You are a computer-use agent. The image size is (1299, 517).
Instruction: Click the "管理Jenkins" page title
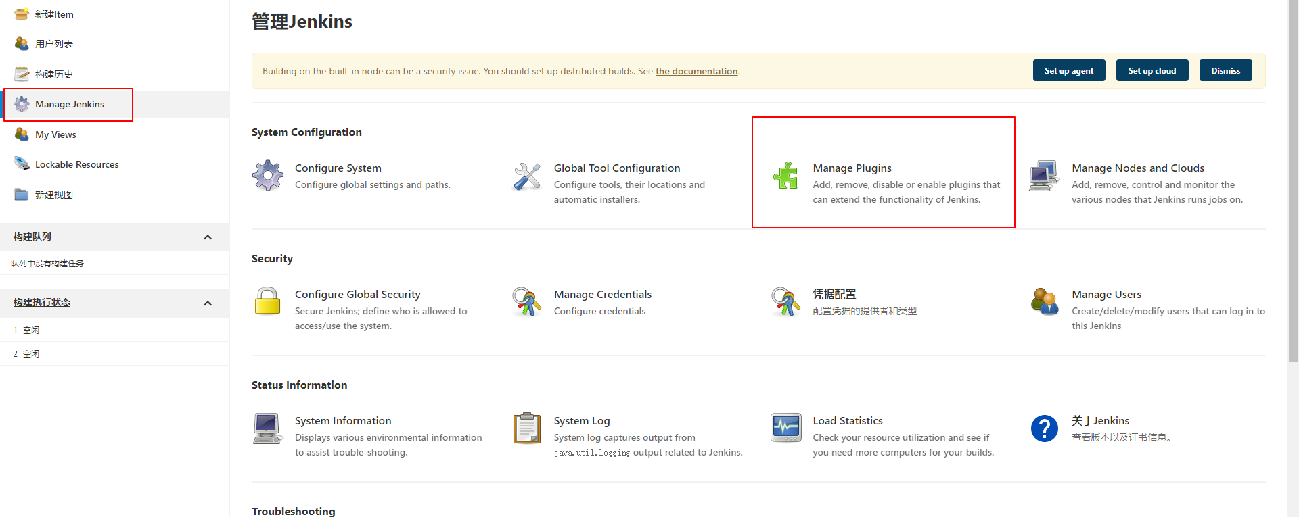click(302, 22)
